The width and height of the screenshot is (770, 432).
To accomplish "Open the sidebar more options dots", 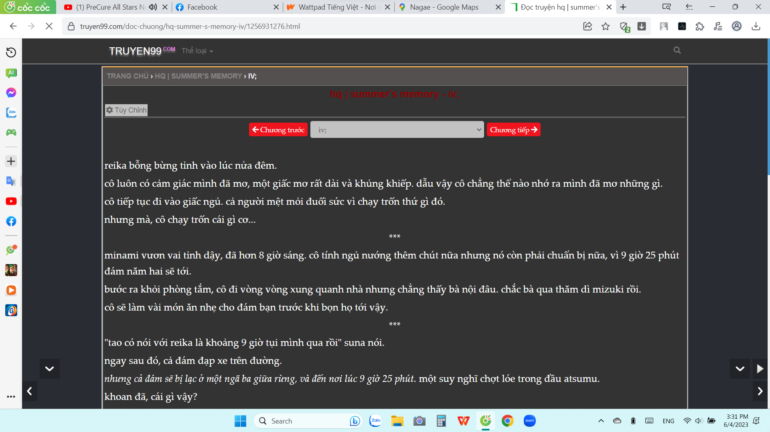I will coord(11,397).
